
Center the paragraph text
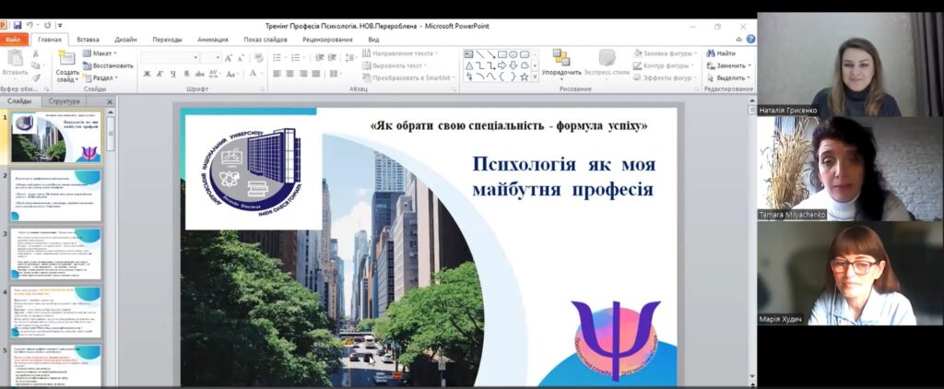(290, 74)
